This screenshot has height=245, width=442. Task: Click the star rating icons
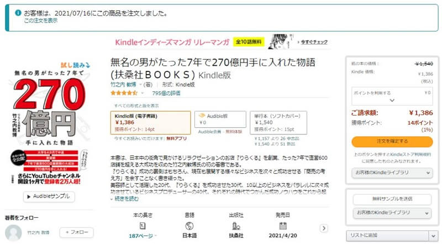(x=124, y=93)
